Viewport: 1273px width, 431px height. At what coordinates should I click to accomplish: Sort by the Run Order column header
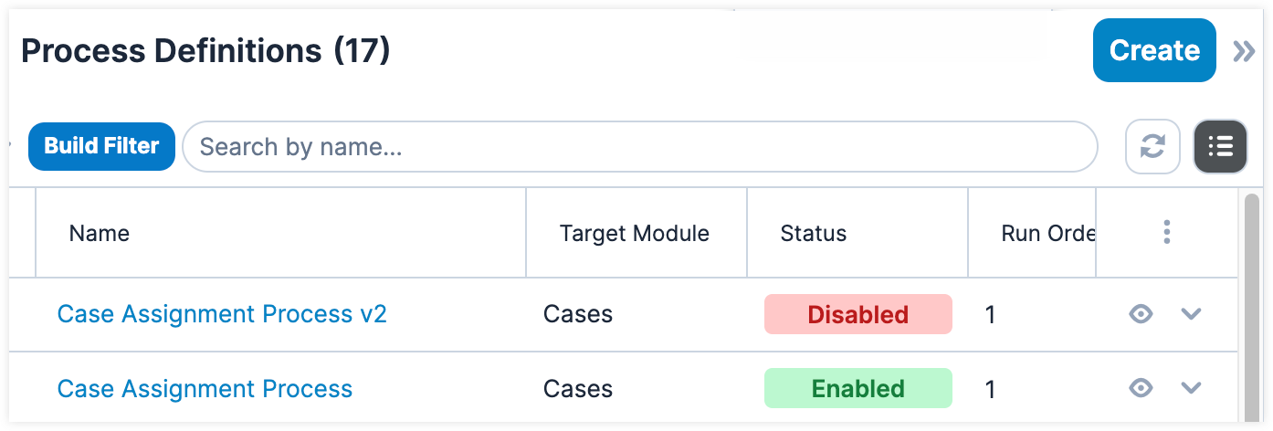(x=1047, y=234)
